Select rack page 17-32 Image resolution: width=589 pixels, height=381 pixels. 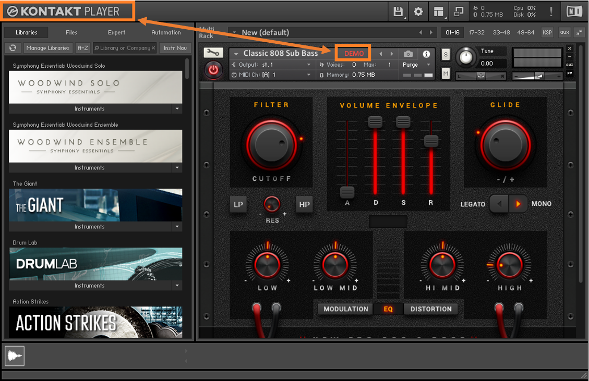click(x=476, y=33)
